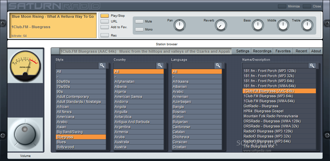The height and width of the screenshot is (161, 330).
Task: Open the Recordings tab
Action: click(262, 51)
